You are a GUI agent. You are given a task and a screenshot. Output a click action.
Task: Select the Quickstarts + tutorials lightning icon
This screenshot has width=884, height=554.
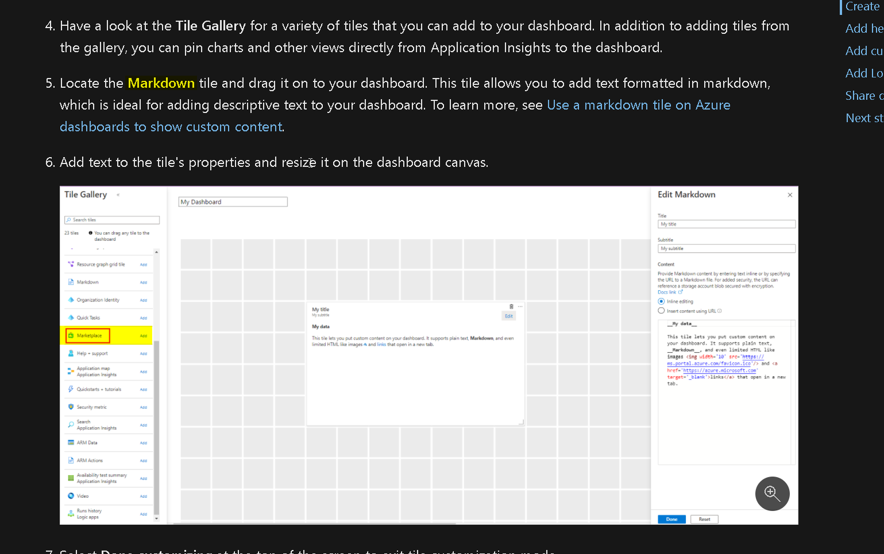click(x=70, y=388)
